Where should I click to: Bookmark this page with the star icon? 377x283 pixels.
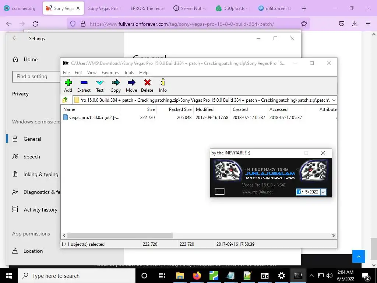(x=304, y=24)
